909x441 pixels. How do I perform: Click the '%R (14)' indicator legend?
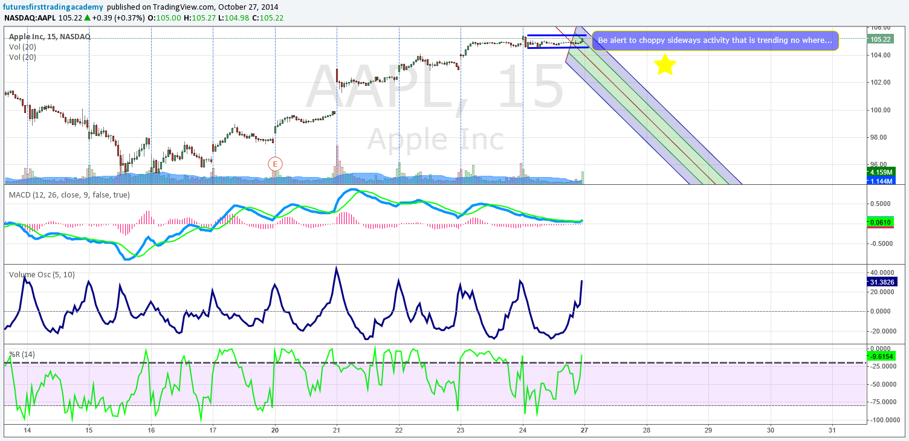coord(22,354)
